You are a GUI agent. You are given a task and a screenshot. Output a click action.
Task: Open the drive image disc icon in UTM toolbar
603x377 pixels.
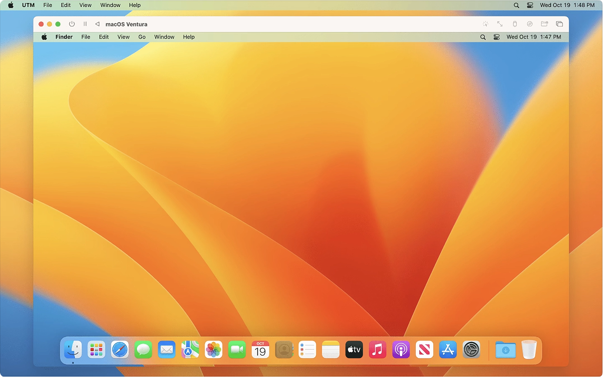[530, 24]
